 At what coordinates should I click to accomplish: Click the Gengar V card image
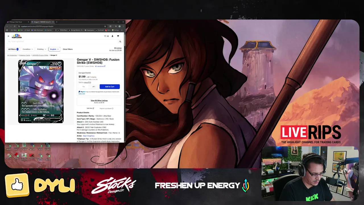pos(41,92)
